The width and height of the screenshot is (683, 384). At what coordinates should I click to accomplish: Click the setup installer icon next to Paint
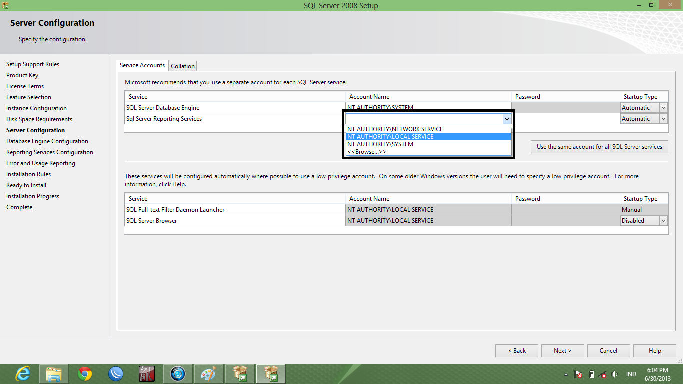240,374
